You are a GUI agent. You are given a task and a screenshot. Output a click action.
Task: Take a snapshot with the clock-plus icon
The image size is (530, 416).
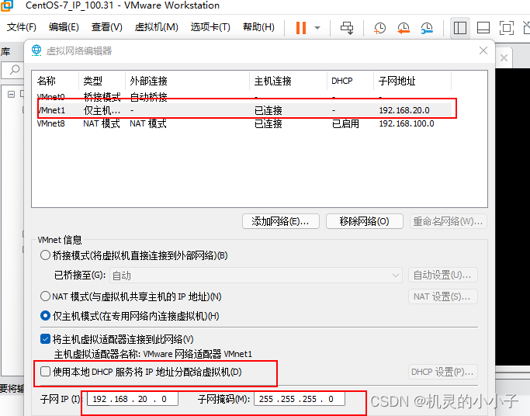pos(380,28)
